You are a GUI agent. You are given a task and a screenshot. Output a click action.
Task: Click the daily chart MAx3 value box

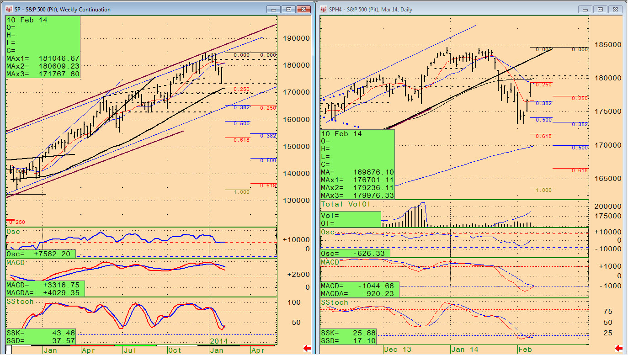tap(357, 195)
